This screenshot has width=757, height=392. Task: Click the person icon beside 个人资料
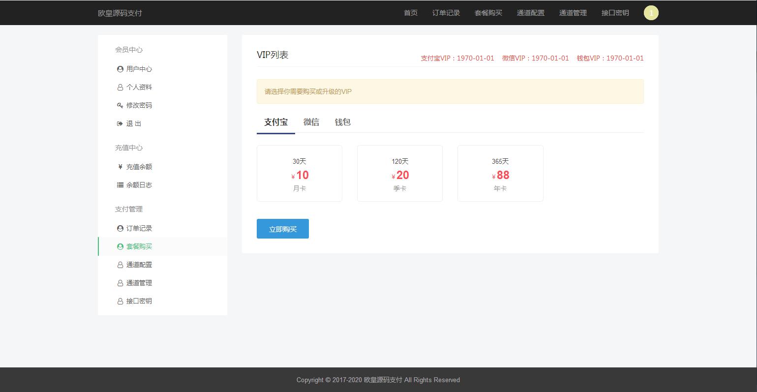[120, 88]
